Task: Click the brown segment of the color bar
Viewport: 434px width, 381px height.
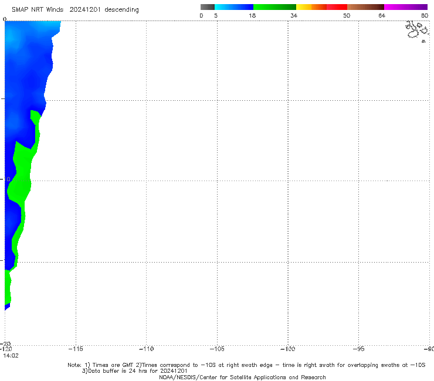Action: point(365,7)
